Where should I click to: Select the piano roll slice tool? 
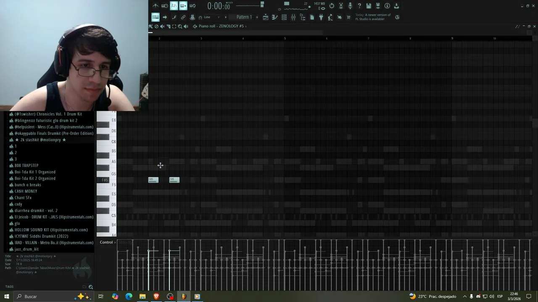(168, 26)
